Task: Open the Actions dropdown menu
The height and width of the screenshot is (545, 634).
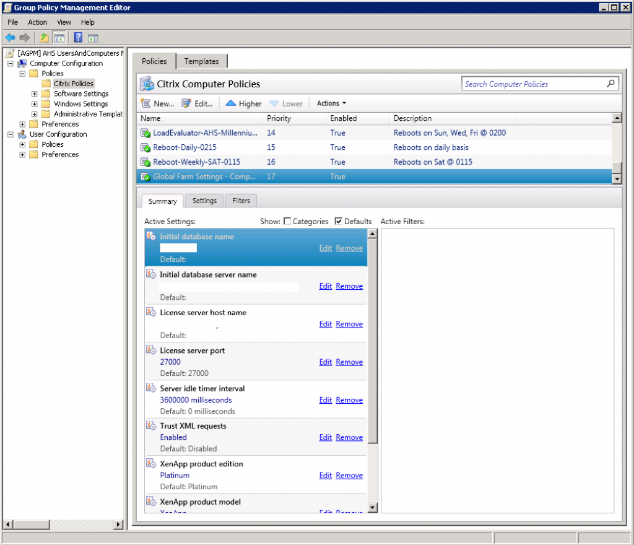Action: [x=331, y=103]
